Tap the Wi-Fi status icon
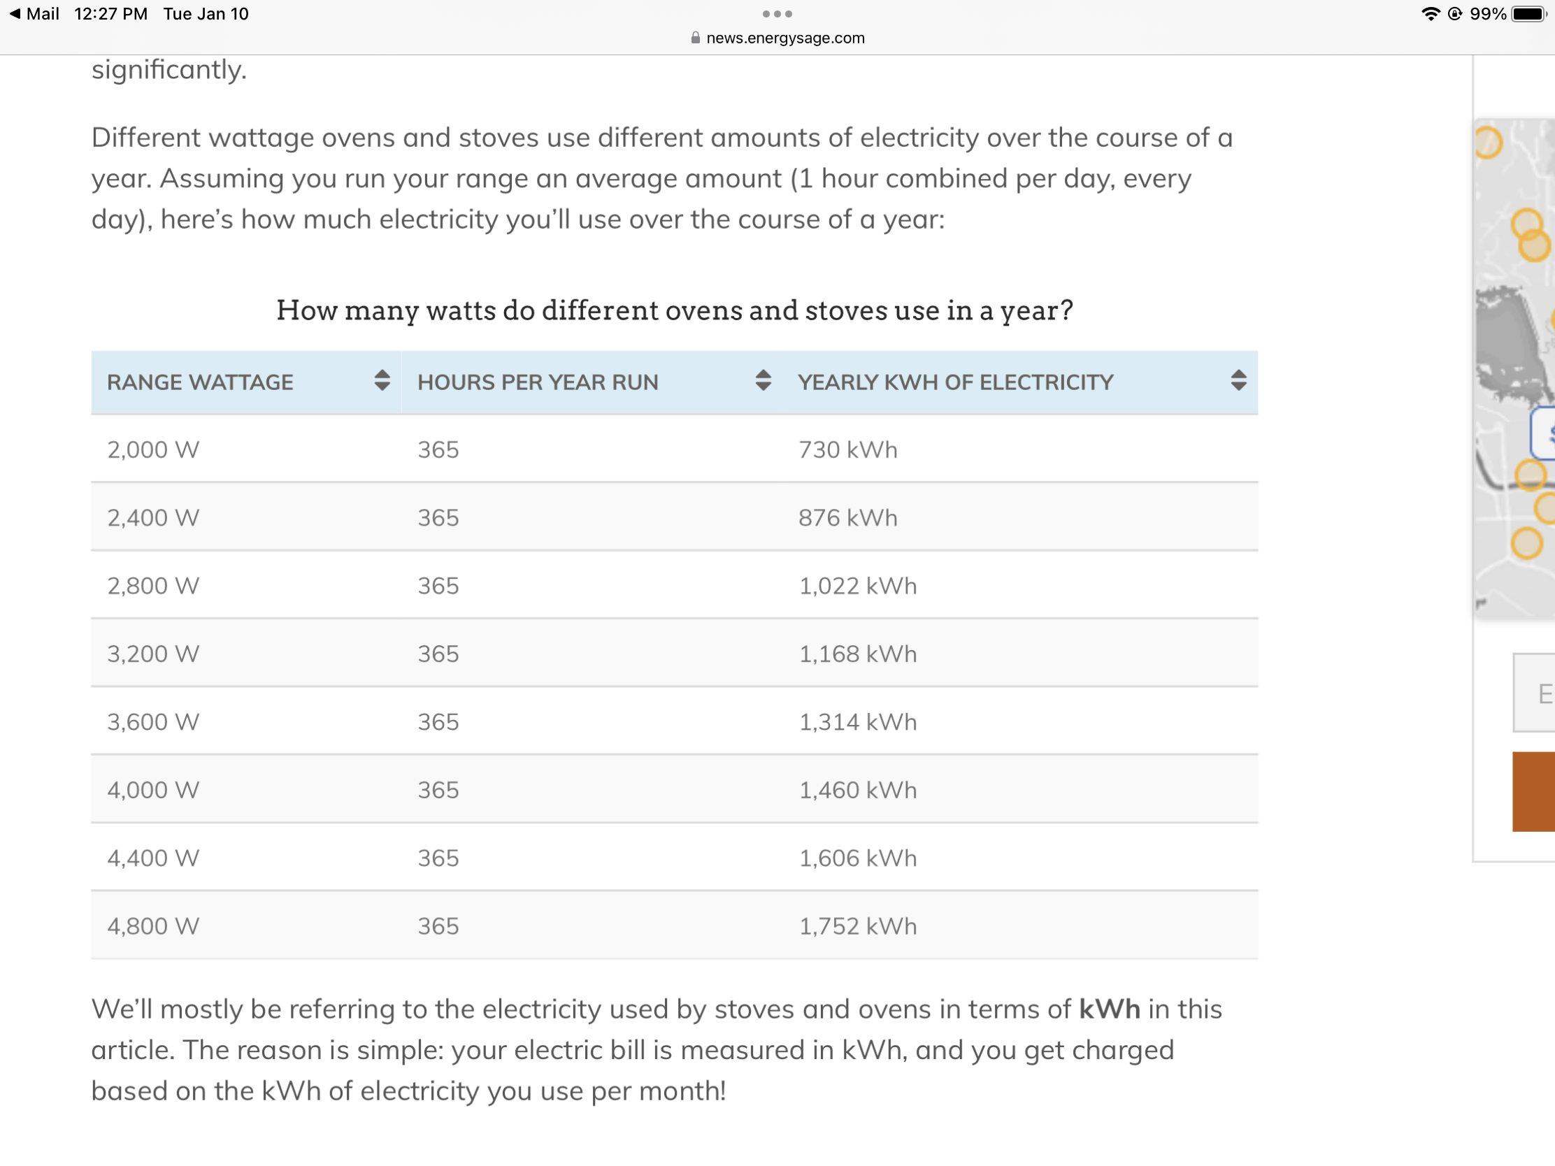The image size is (1555, 1166). pyautogui.click(x=1430, y=14)
